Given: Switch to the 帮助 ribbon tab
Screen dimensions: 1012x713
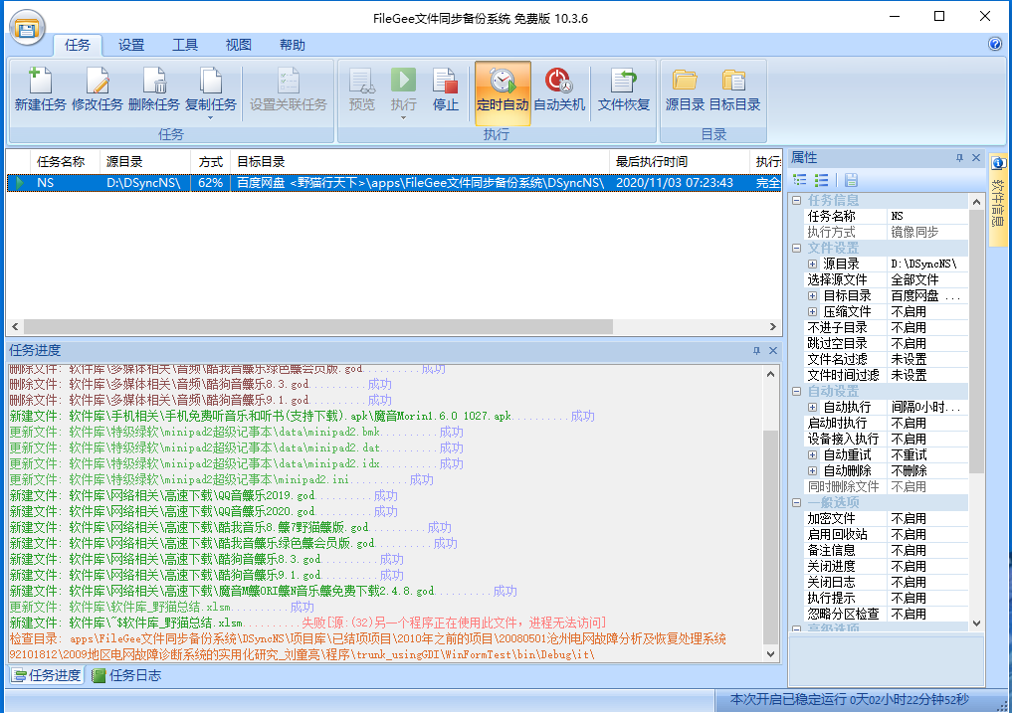Looking at the screenshot, I should (292, 45).
